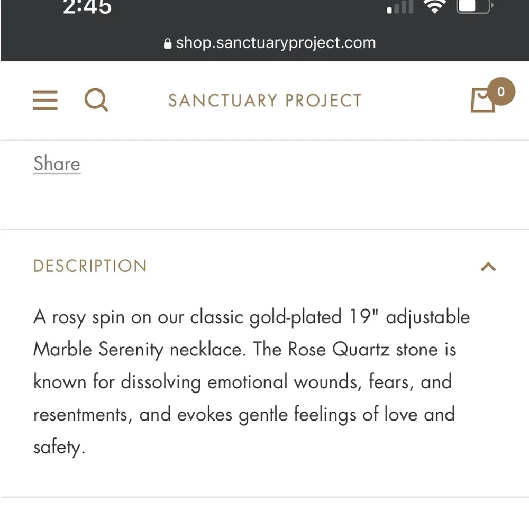Tap the 2:45 clock in the status bar
Screen dimensions: 529x529
[87, 8]
